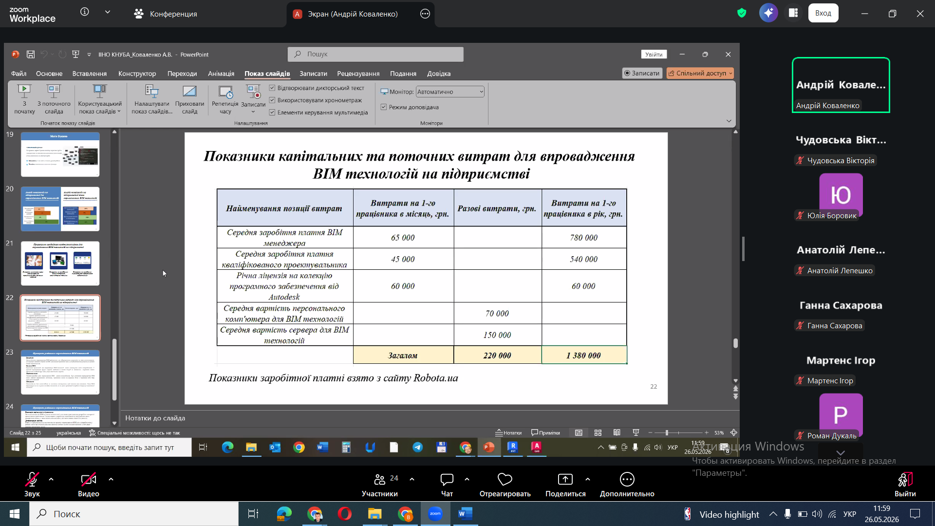The image size is (935, 526).
Task: Open the Отреагировать reactions menu
Action: pos(505,485)
